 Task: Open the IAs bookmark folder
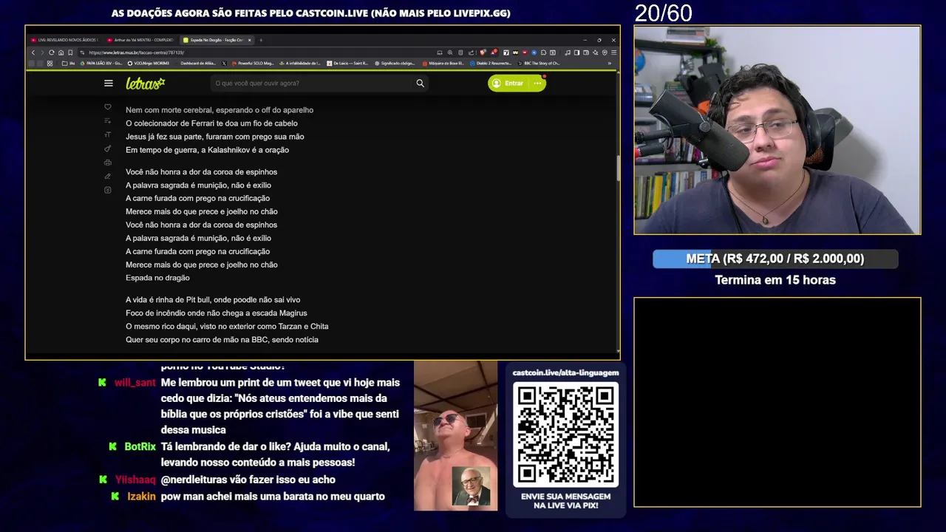[69, 64]
